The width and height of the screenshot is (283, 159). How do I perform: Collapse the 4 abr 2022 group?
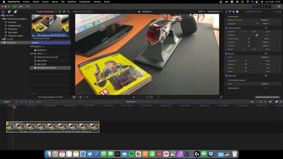click(31, 53)
